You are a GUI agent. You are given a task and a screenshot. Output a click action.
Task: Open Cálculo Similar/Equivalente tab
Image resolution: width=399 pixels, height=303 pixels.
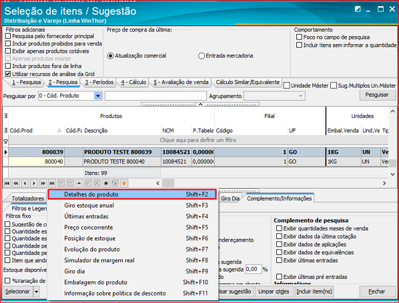(x=248, y=83)
